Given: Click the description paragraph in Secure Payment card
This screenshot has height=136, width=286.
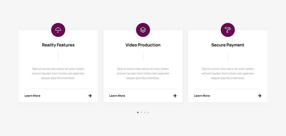Looking at the screenshot, I should click(228, 73).
